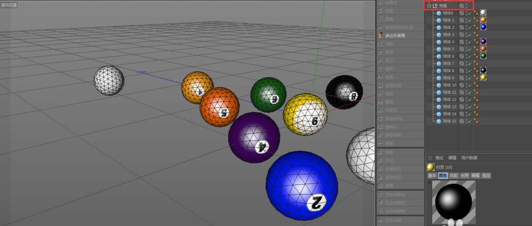Screen dimensions: 532x226
Task: Click the layer square of 球体 2
Action: click(x=462, y=28)
